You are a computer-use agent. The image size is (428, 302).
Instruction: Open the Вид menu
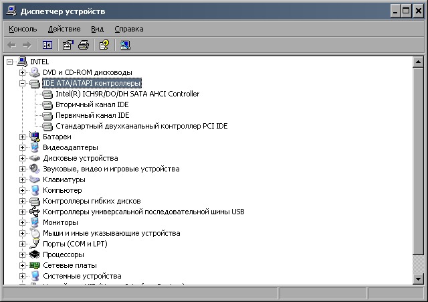97,29
